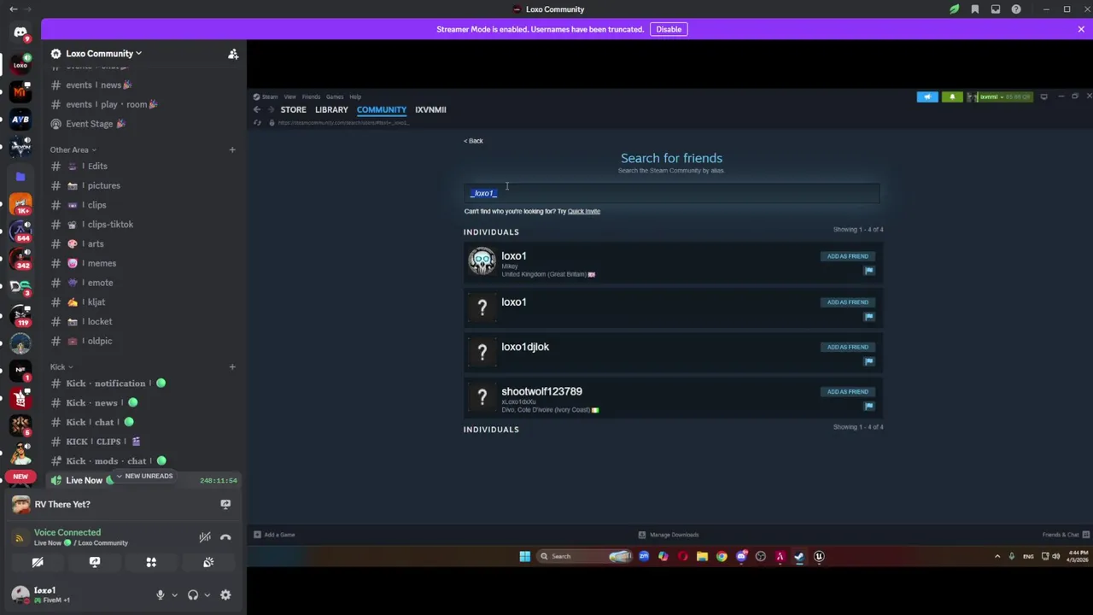This screenshot has width=1093, height=615.
Task: Flag the loxo1djlok search result
Action: tap(868, 361)
